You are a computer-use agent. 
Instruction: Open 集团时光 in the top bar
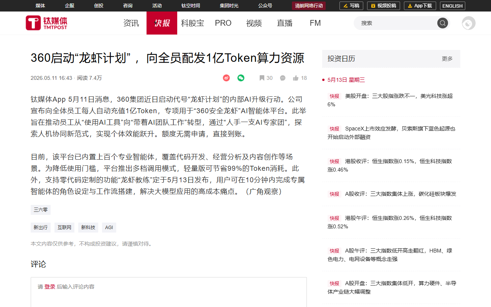229,6
